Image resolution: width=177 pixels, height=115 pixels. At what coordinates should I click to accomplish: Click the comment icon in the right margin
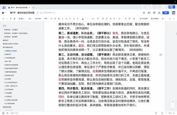point(161,55)
